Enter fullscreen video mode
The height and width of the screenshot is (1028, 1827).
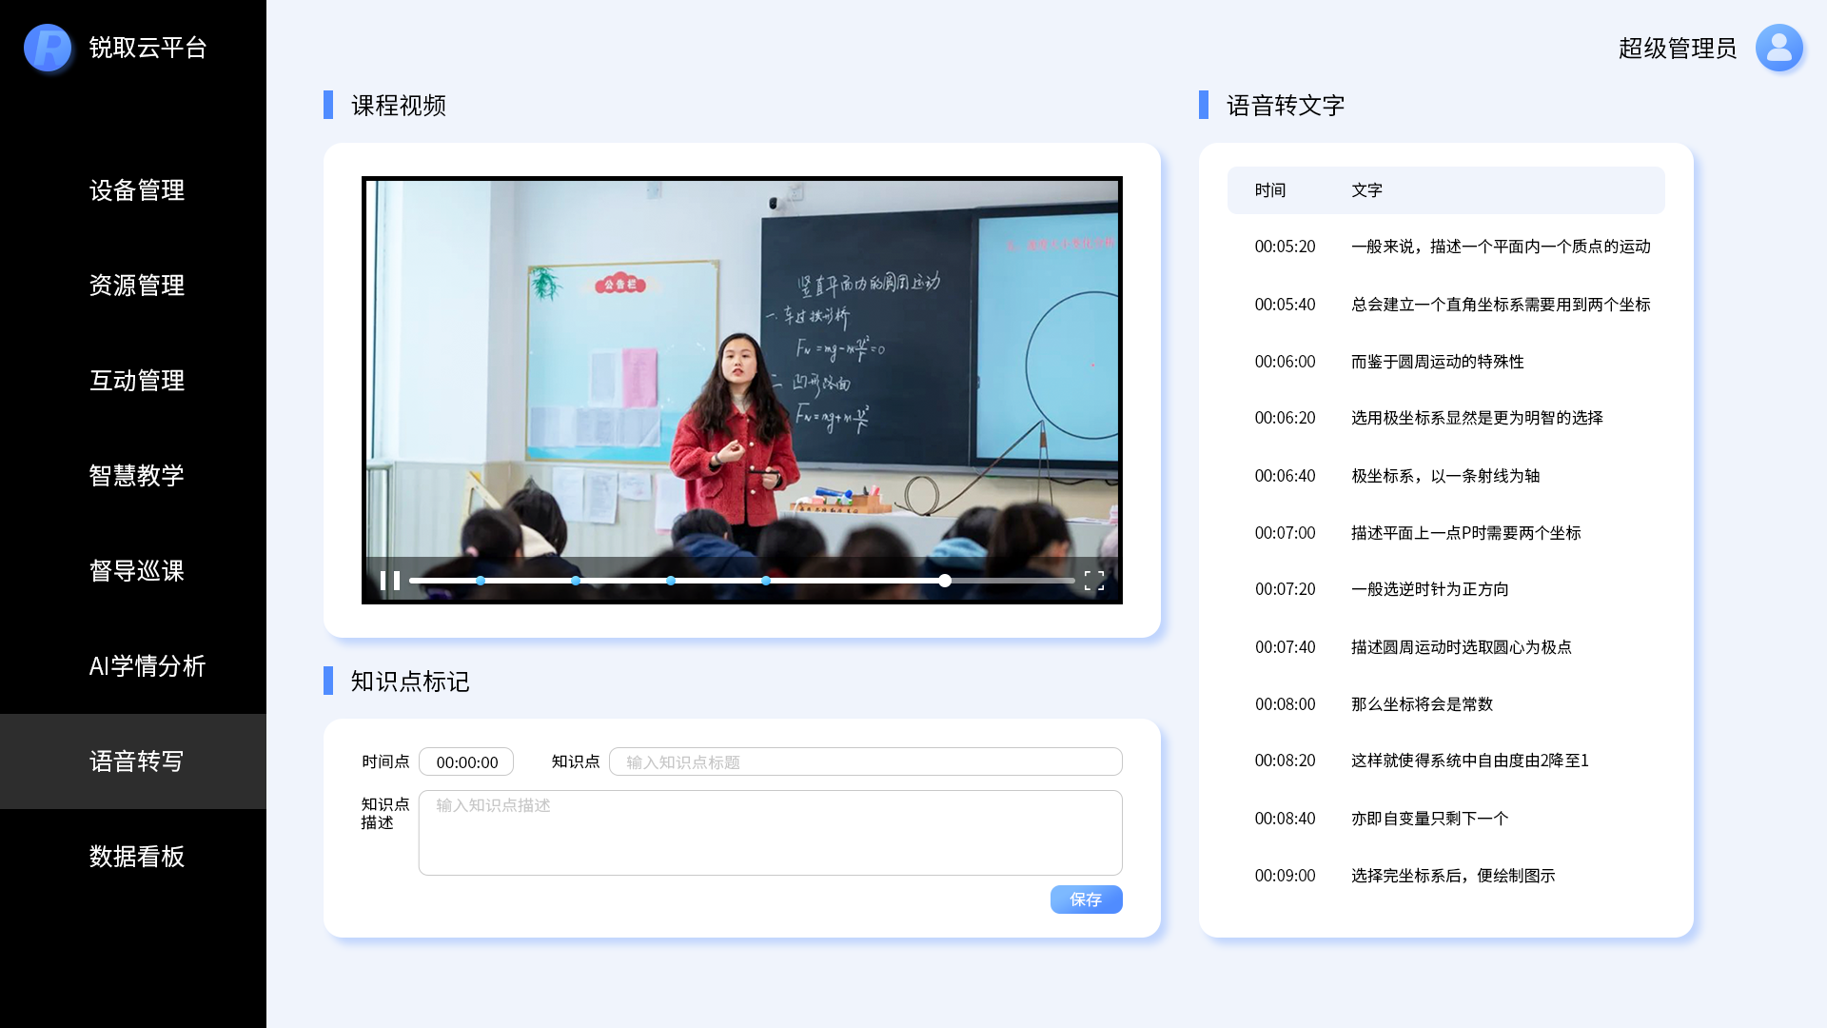(1094, 581)
